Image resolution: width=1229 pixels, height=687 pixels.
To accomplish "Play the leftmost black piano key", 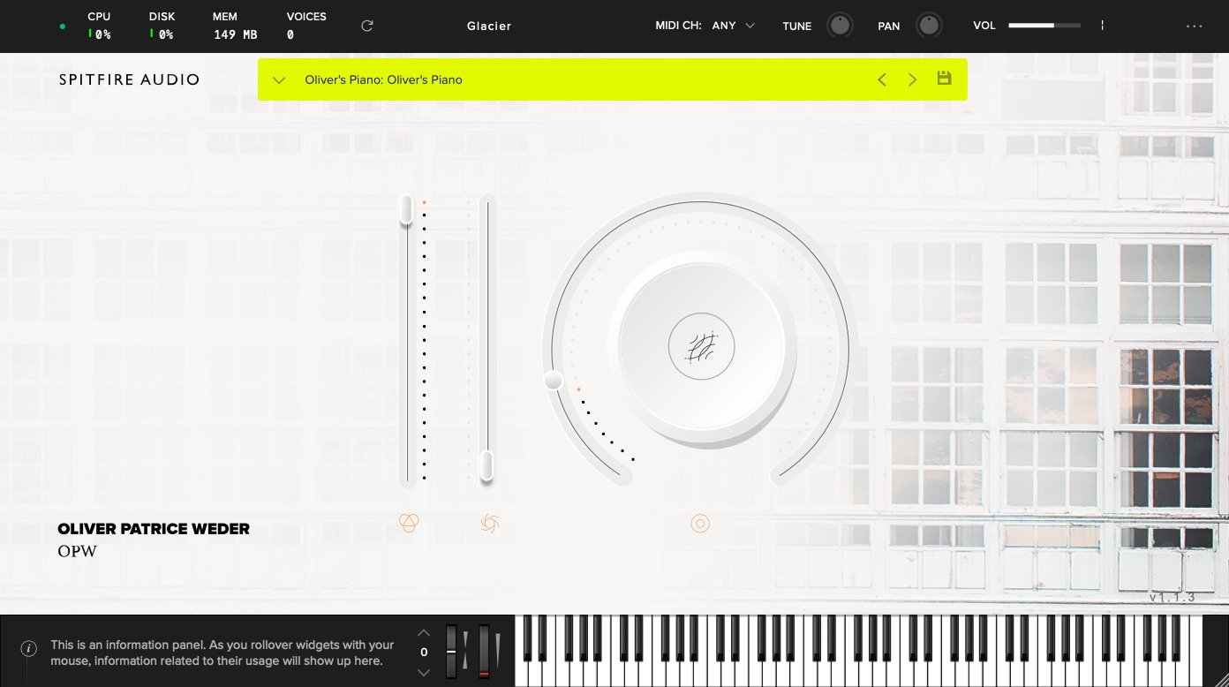I will tap(528, 638).
